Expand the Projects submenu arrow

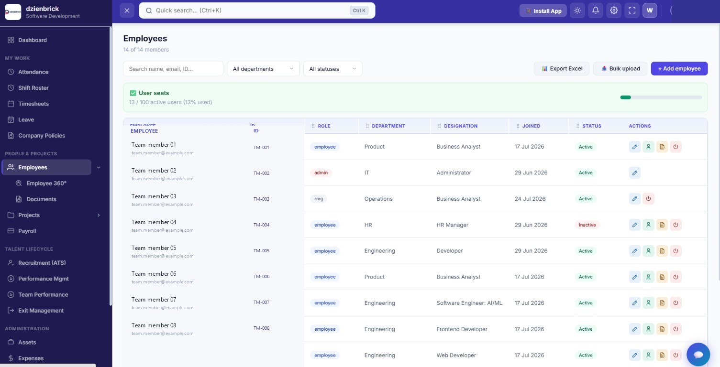(99, 215)
